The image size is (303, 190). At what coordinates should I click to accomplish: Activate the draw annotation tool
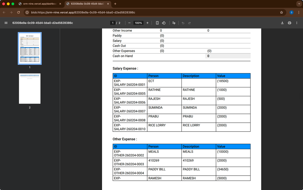(174, 23)
